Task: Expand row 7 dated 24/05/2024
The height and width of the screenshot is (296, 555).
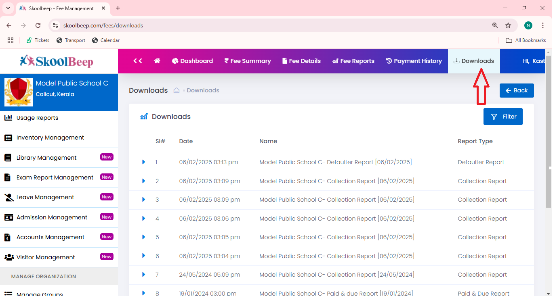Action: (x=143, y=275)
